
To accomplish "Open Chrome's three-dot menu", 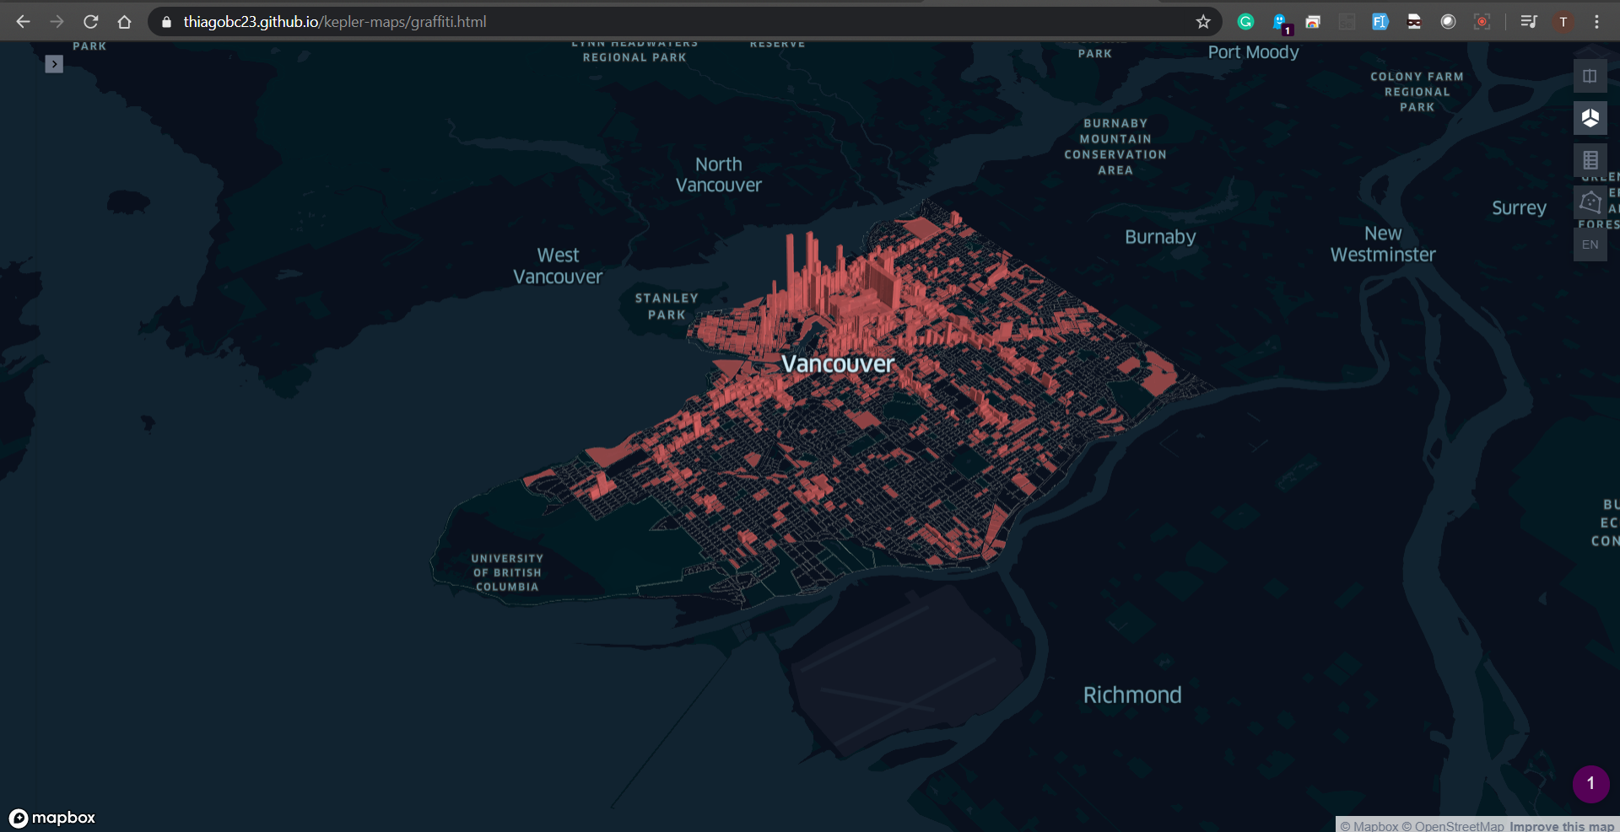I will 1597,22.
